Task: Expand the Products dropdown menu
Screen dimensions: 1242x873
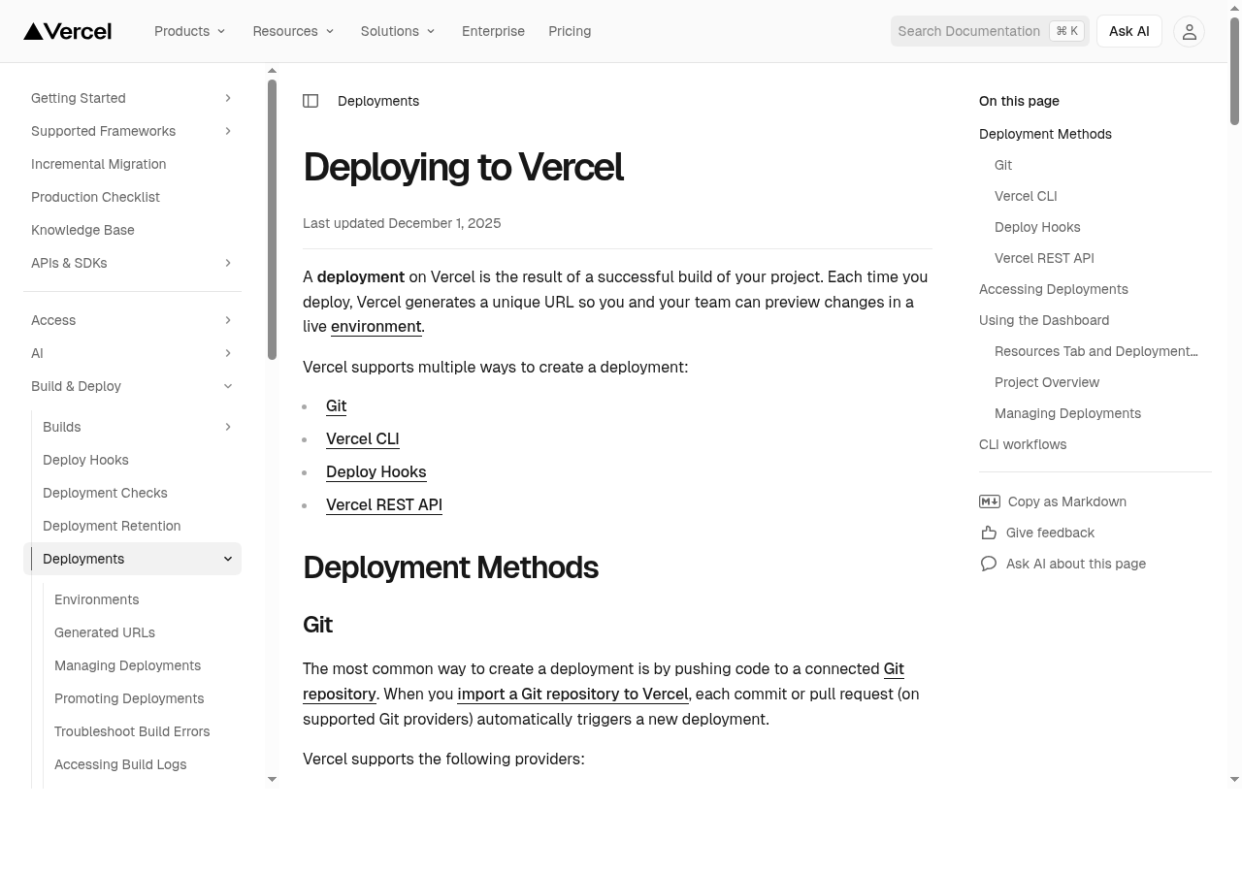Action: (190, 31)
